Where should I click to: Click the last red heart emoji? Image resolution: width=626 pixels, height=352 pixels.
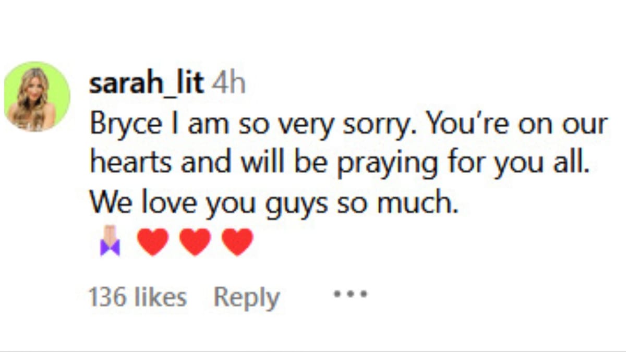click(x=237, y=242)
